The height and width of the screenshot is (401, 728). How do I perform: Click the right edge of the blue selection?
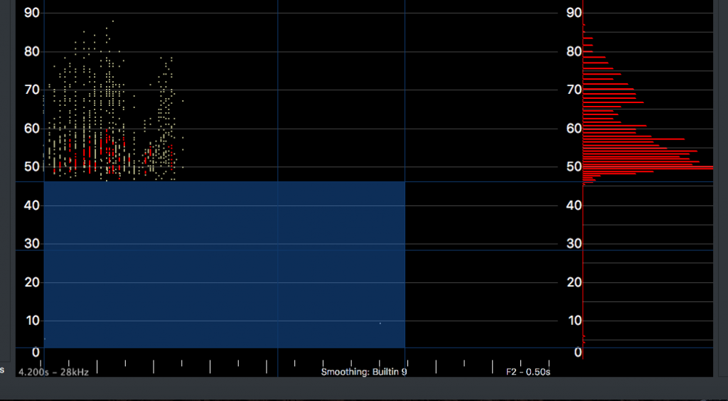click(x=405, y=264)
